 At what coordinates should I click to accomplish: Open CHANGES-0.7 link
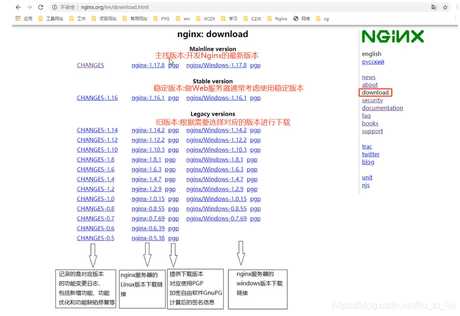coord(96,218)
